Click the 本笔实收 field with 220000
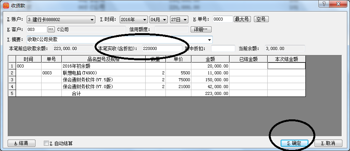The height and width of the screenshot is (151, 350). [162, 48]
